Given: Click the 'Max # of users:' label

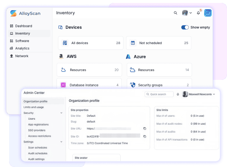Looking at the screenshot, I should point(166,116).
